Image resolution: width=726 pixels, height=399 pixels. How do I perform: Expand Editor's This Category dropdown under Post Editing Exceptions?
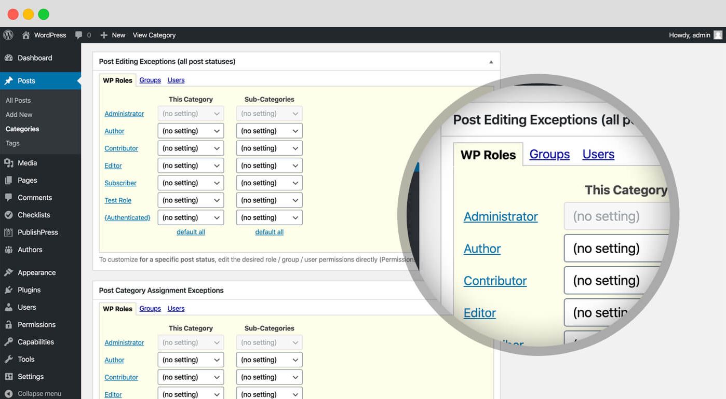point(191,166)
